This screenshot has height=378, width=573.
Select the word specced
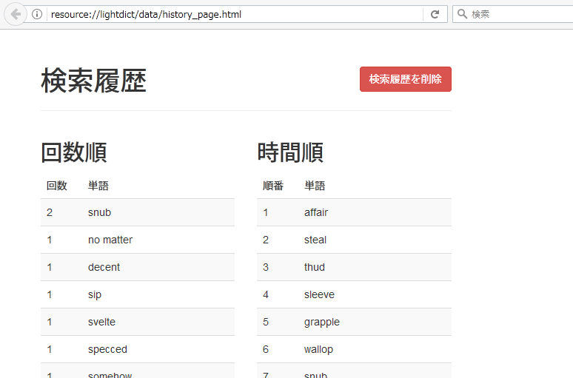(x=107, y=349)
